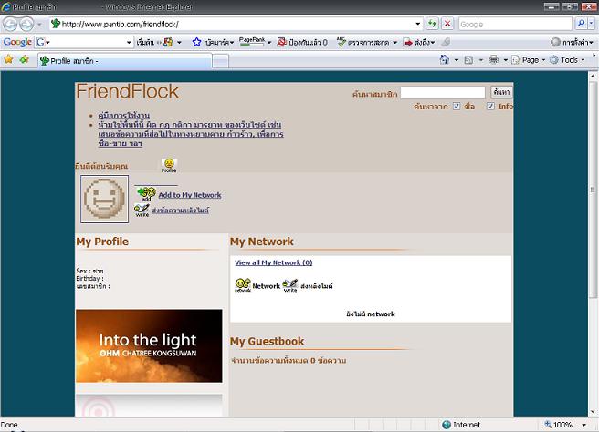Image resolution: width=599 pixels, height=432 pixels.
Task: Open the address bar history dropdown
Action: 418,24
